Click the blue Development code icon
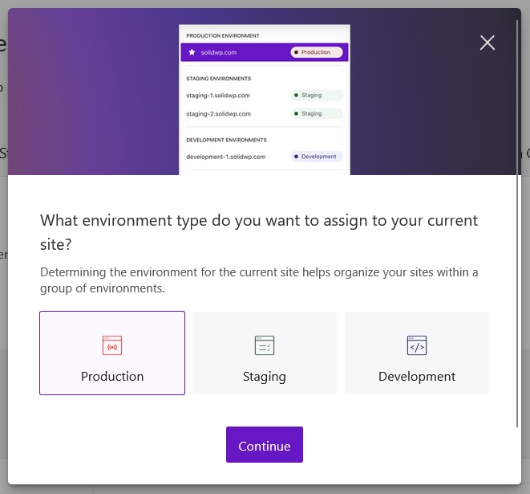530x494 pixels. coord(417,345)
